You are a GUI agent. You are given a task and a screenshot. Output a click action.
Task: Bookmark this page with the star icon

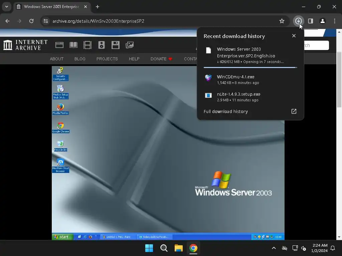coord(282,21)
